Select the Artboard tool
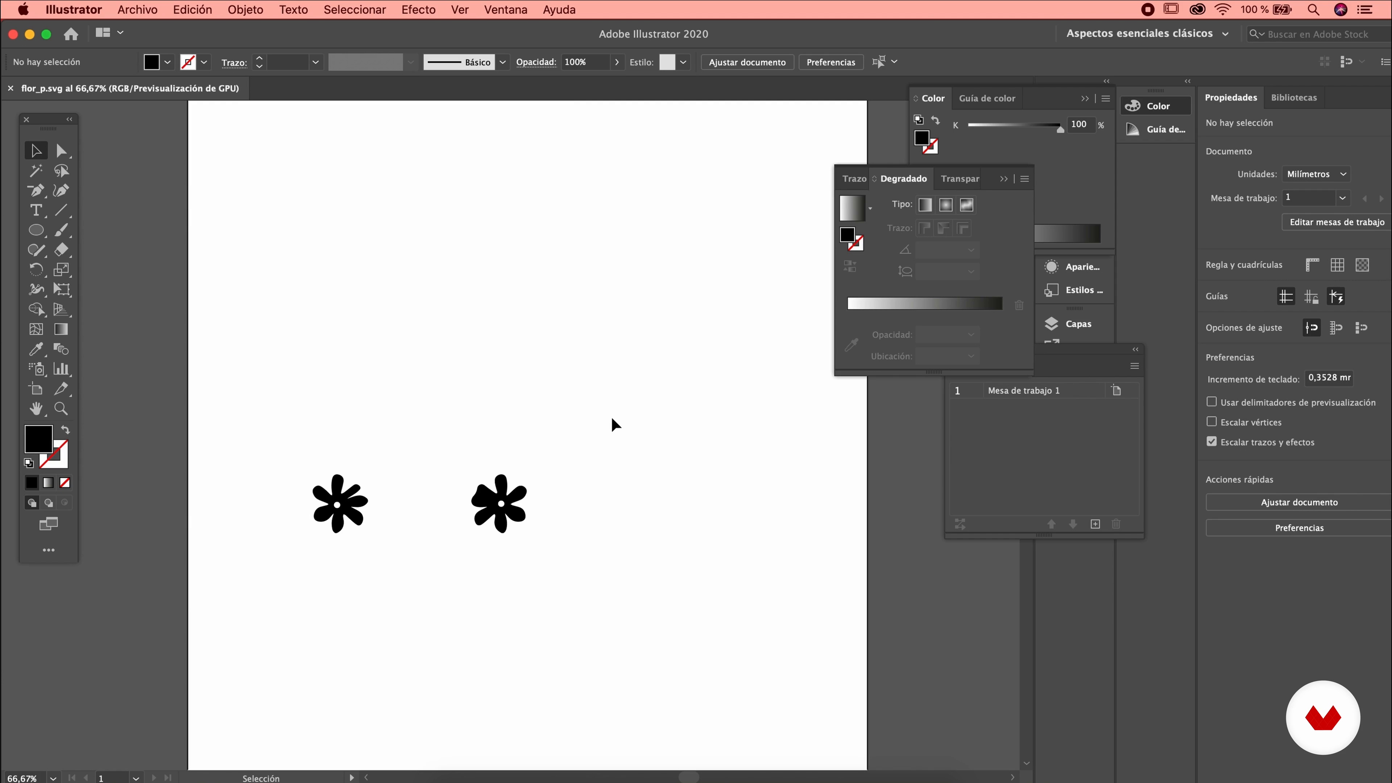Image resolution: width=1392 pixels, height=783 pixels. pyautogui.click(x=36, y=389)
